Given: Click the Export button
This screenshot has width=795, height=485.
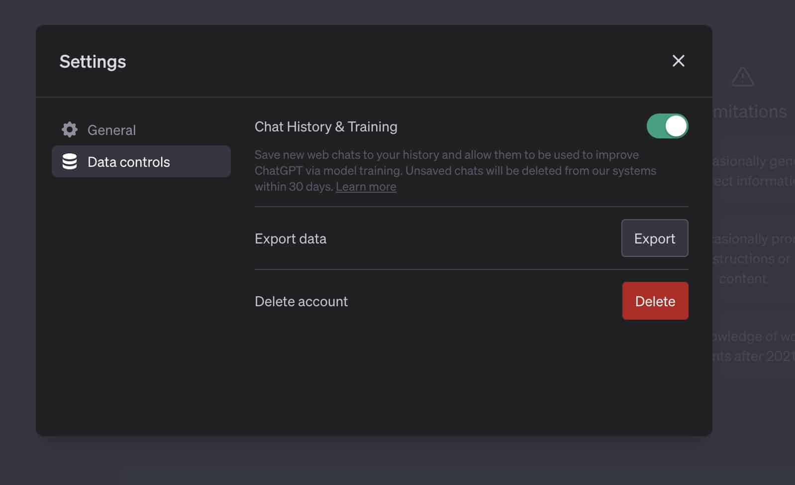Looking at the screenshot, I should pyautogui.click(x=655, y=238).
